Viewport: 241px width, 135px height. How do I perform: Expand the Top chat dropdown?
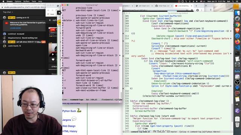(8, 12)
